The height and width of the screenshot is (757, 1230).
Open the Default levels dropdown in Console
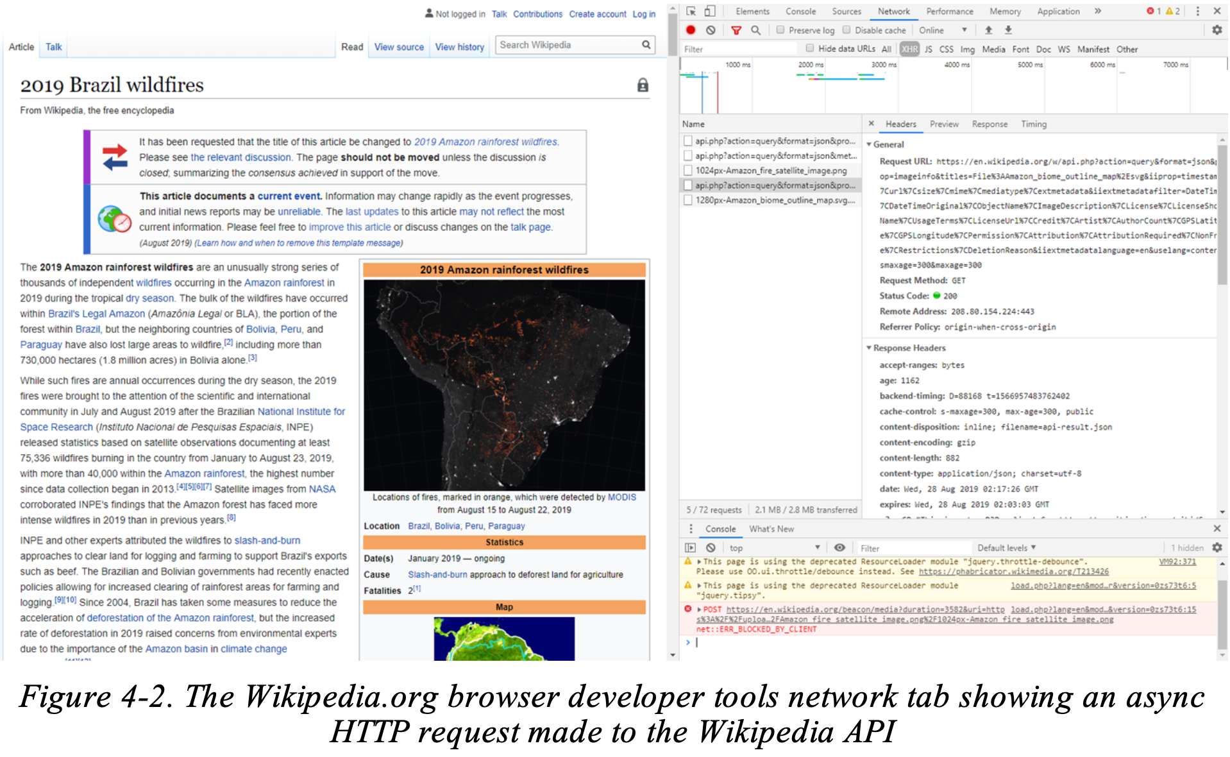pyautogui.click(x=1004, y=547)
